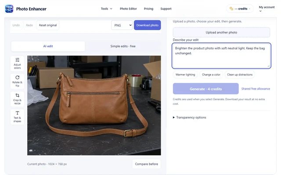The width and height of the screenshot is (281, 175).
Task: Apply Change a color suggestion
Action: pos(211,75)
